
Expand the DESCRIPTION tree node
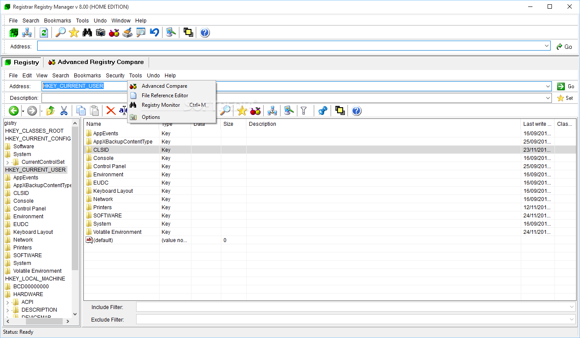pos(7,310)
